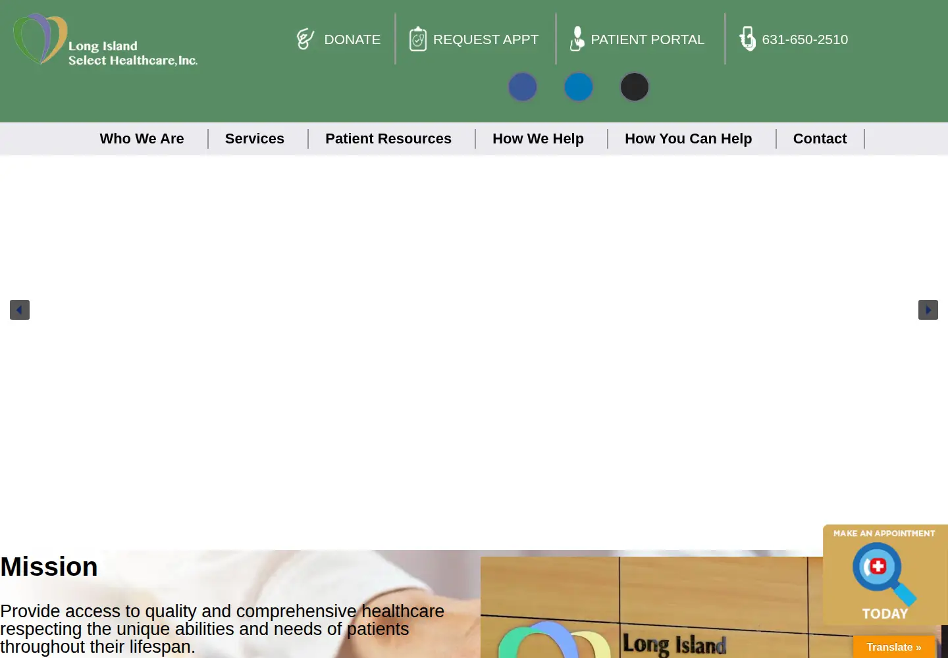This screenshot has height=658, width=948.
Task: Open the dark blue social circle icon
Action: (x=523, y=87)
